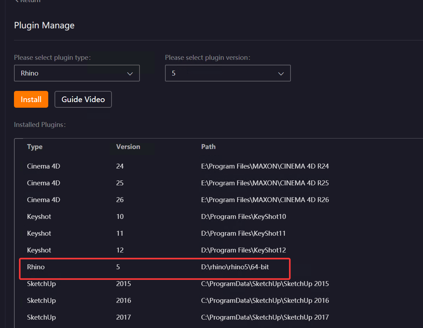Screen dimensions: 423x328
Task: Select the Keyshot version 10 row
Action: tap(218, 216)
